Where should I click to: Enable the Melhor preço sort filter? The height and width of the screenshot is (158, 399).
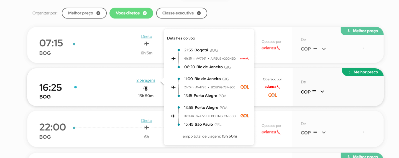click(x=84, y=13)
